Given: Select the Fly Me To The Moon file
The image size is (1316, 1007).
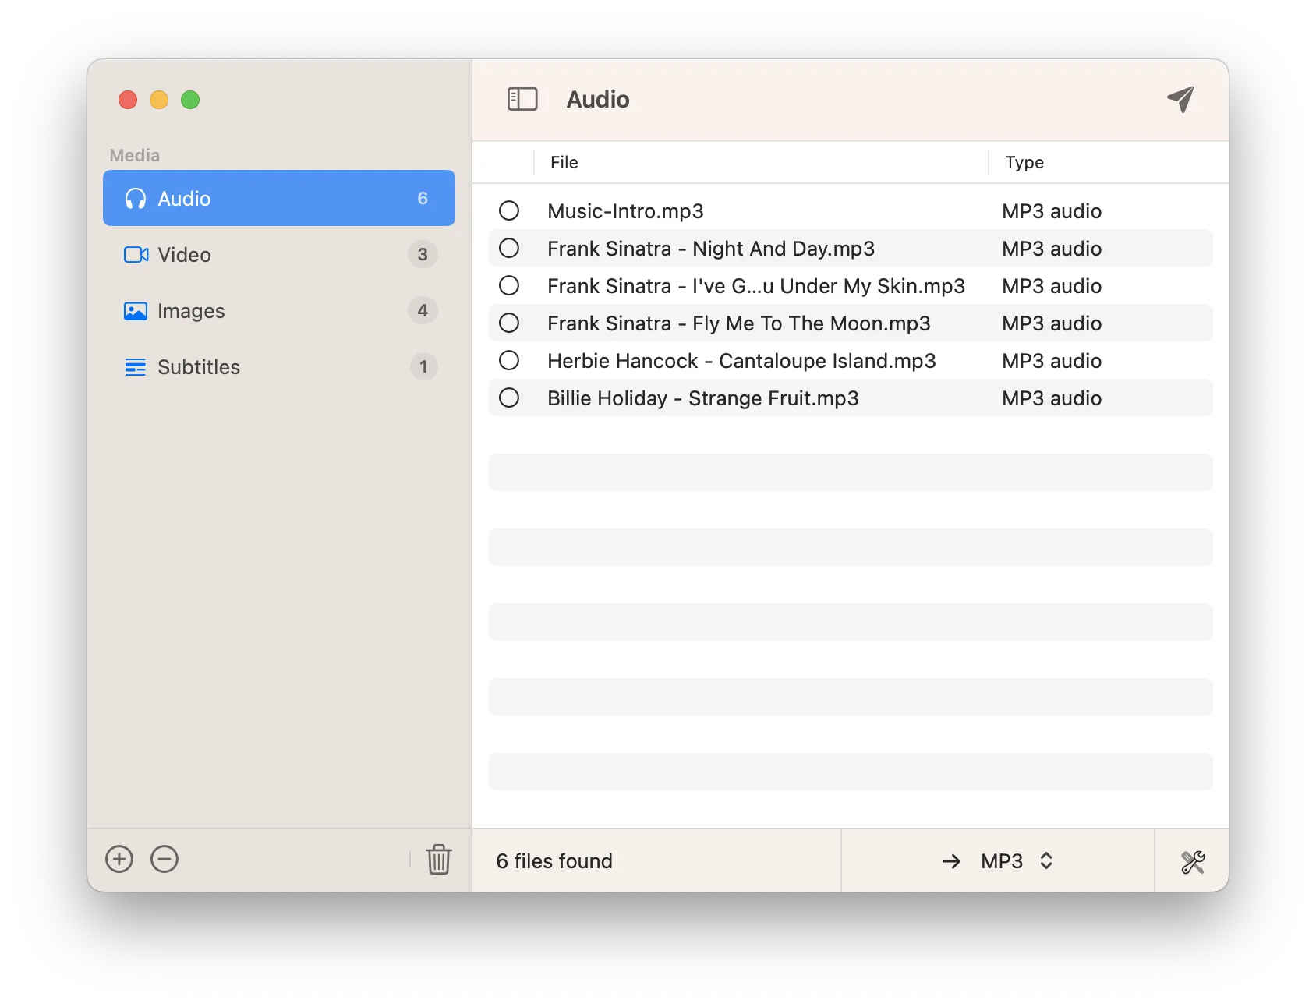Looking at the screenshot, I should pos(738,323).
